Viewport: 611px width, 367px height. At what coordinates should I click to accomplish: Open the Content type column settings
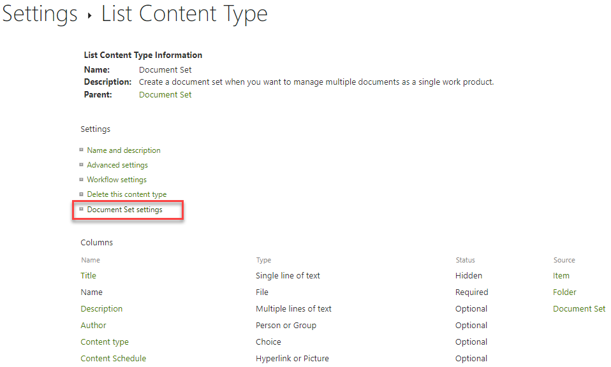105,342
